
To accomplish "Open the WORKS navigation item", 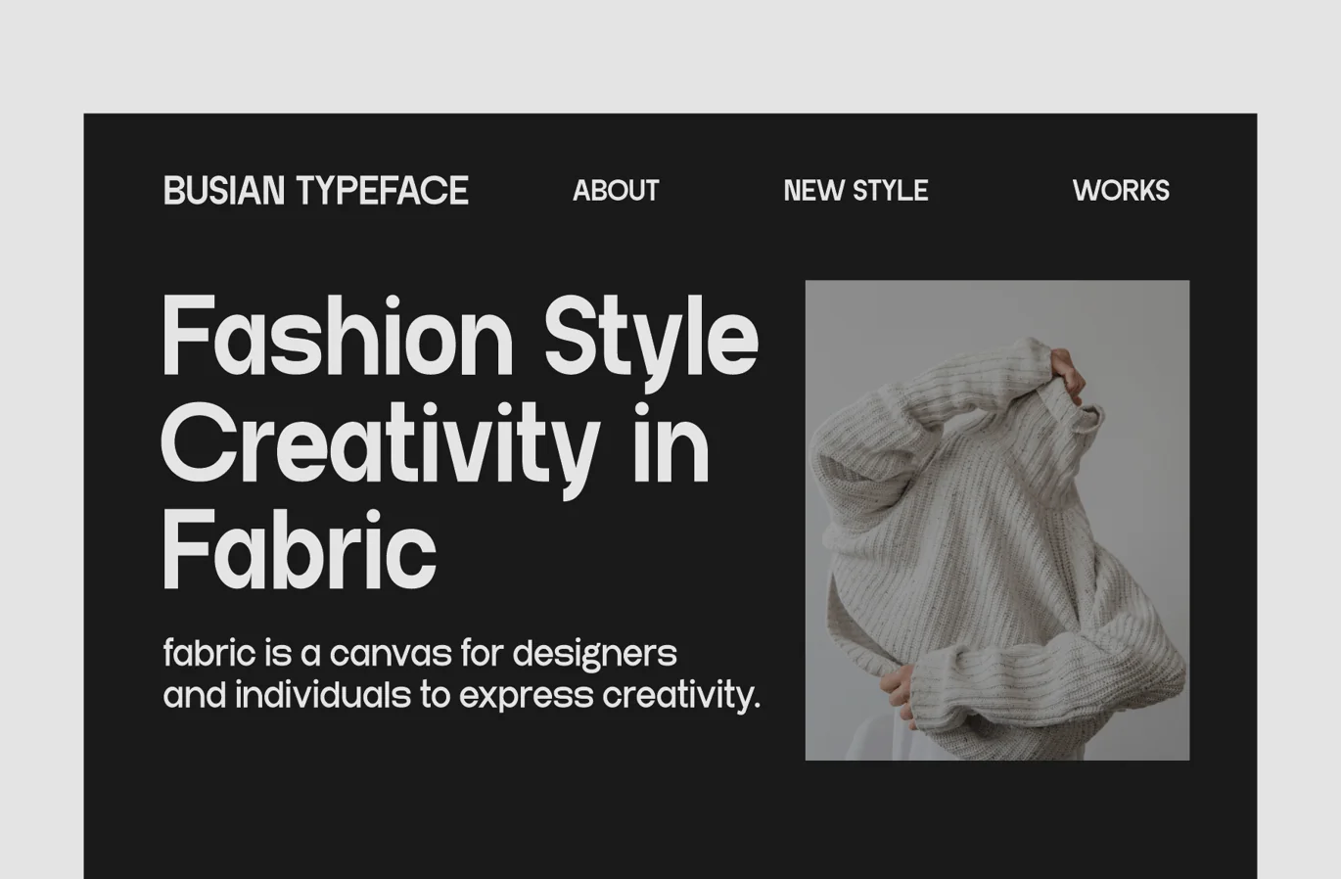I will 1121,191.
